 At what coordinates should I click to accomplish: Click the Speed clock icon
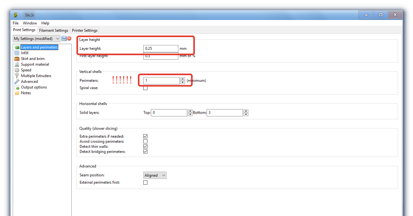(17, 70)
